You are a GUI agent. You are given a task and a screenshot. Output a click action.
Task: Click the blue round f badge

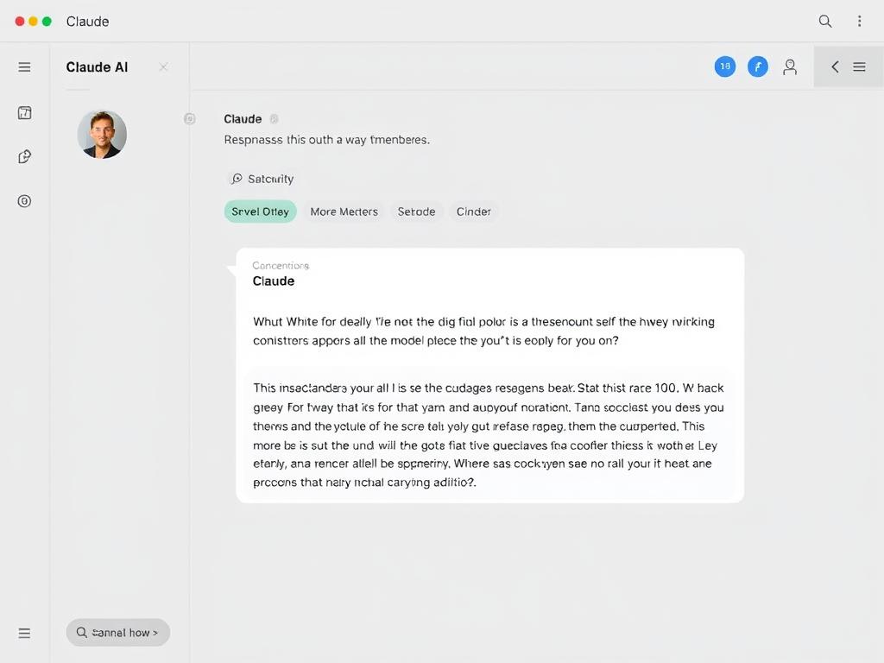click(758, 66)
